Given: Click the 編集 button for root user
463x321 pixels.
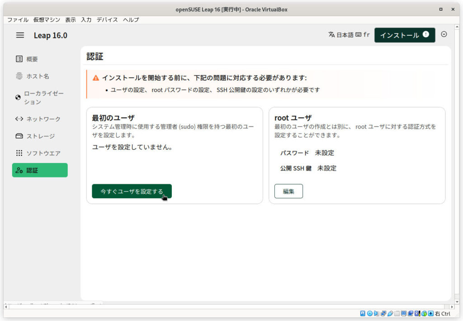Looking at the screenshot, I should pos(288,191).
